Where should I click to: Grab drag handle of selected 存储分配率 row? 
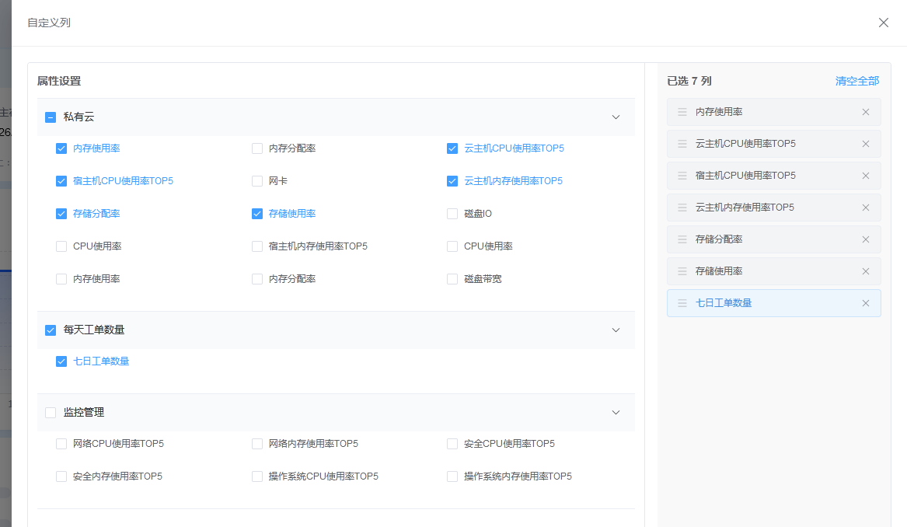click(x=682, y=239)
